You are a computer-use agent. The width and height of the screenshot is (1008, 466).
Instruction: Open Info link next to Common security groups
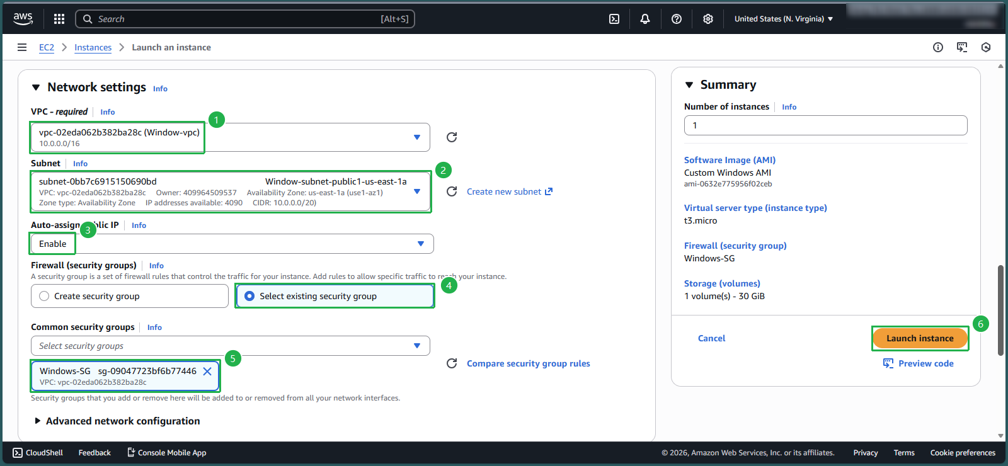154,327
